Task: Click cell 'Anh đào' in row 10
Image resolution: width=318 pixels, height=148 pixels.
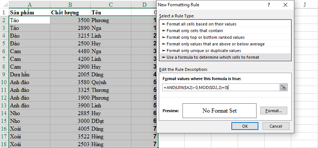Action: click(30, 82)
